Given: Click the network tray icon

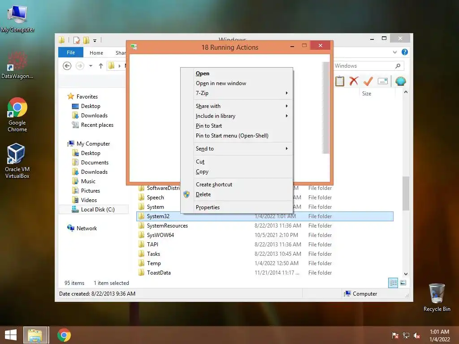Looking at the screenshot, I should pyautogui.click(x=406, y=335).
